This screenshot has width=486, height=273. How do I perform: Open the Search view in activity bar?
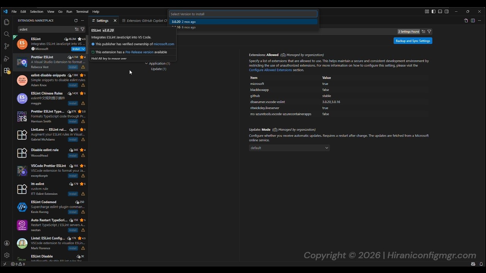coord(6,34)
